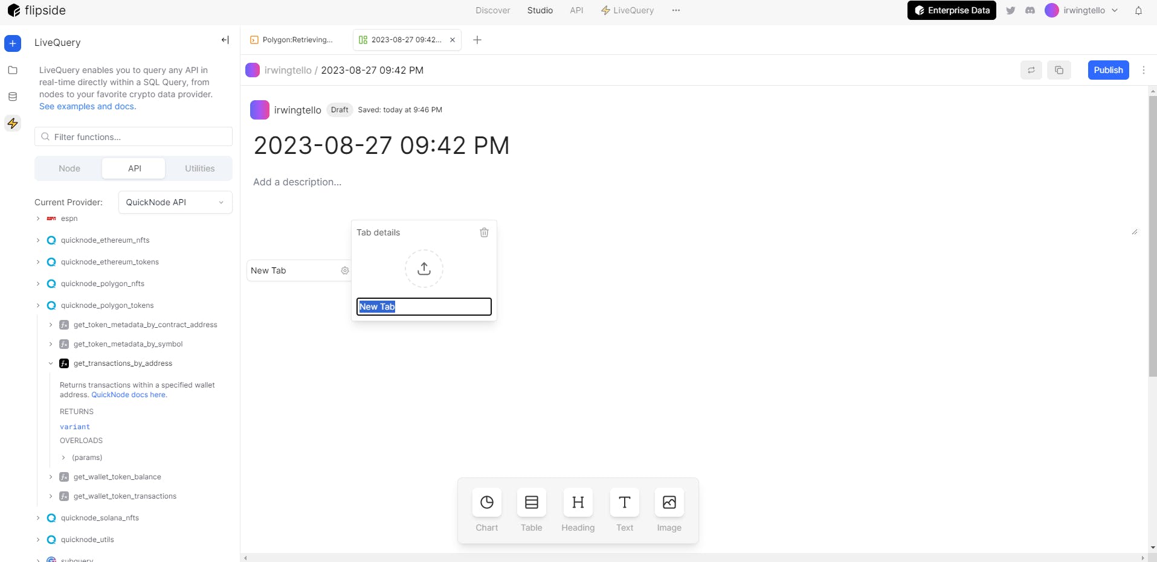Expand the espn tree node
The height and width of the screenshot is (562, 1157).
click(38, 219)
